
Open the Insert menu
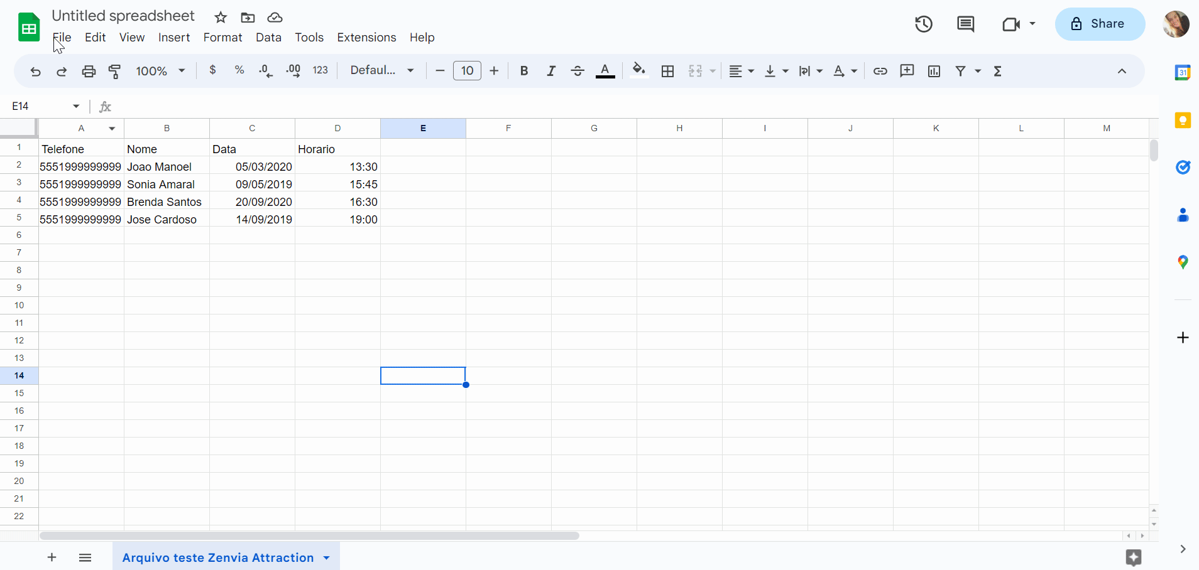click(x=174, y=38)
